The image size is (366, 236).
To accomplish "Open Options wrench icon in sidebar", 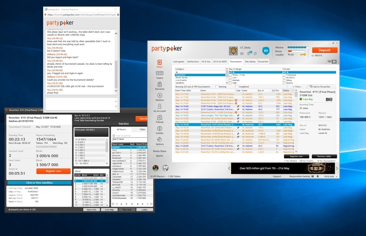I will point(159,139).
